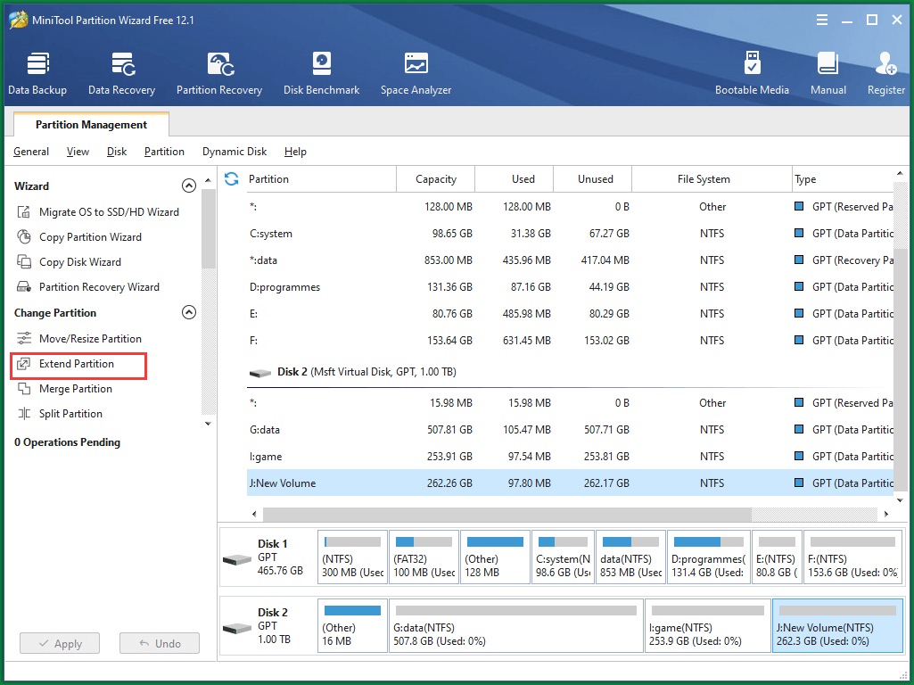Click the sidebar scroll-down arrow
The width and height of the screenshot is (914, 685).
208,424
